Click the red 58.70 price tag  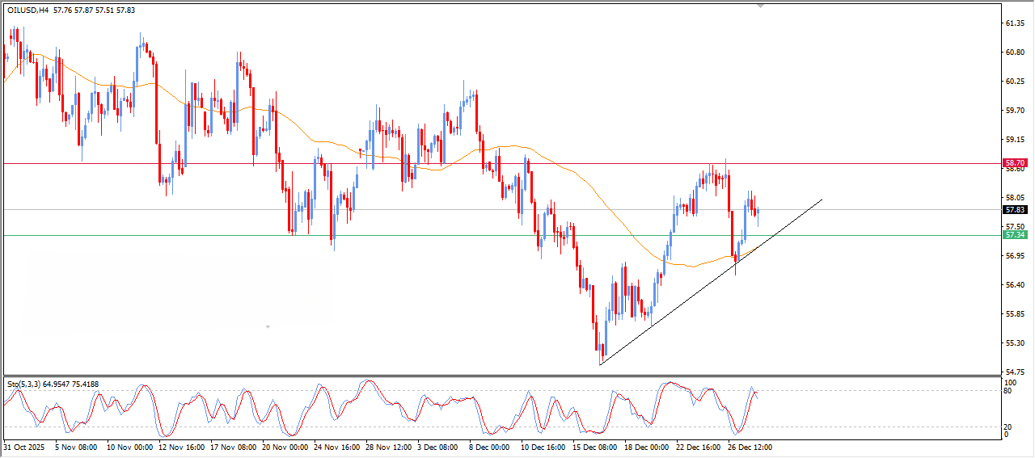coord(1015,163)
